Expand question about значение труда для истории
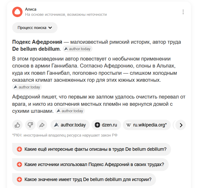This screenshot has width=214, height=188. 88,179
